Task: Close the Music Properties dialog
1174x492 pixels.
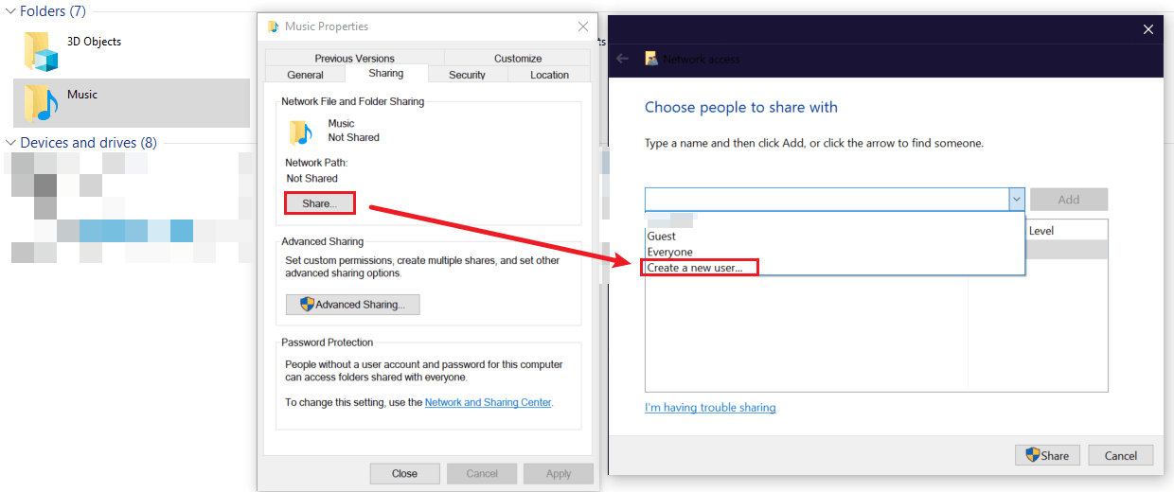Action: tap(582, 26)
